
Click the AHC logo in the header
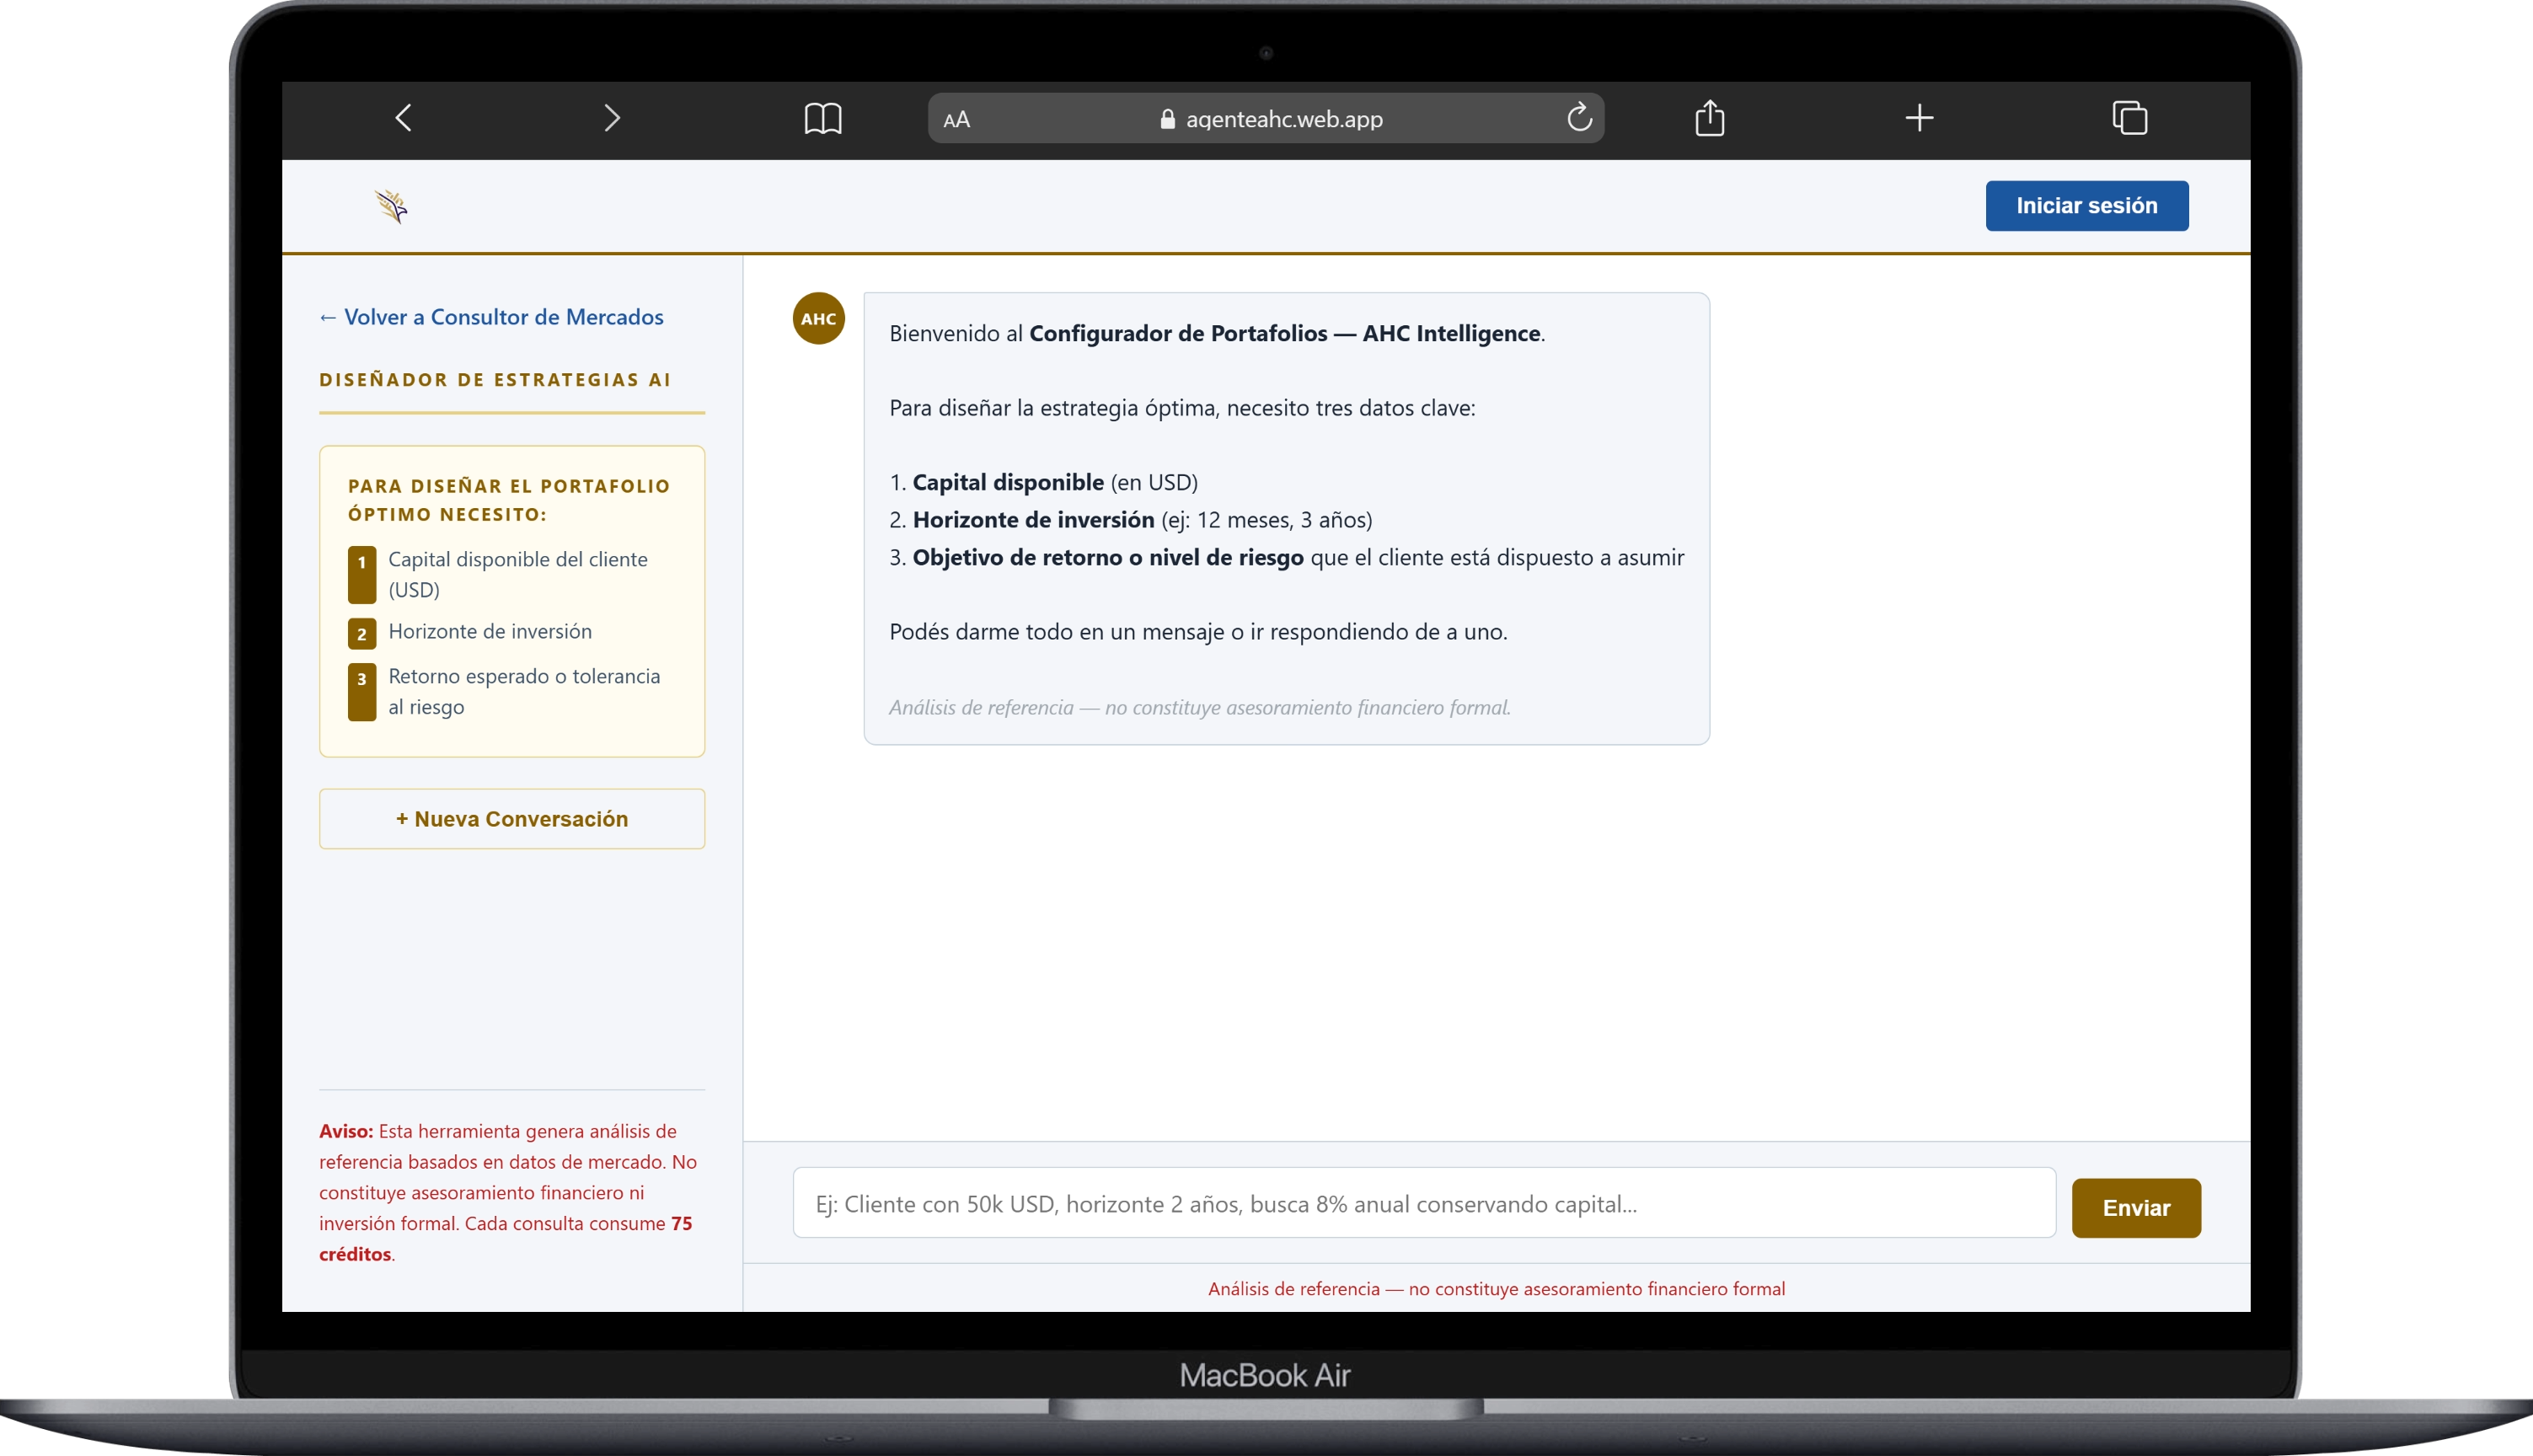pyautogui.click(x=391, y=206)
